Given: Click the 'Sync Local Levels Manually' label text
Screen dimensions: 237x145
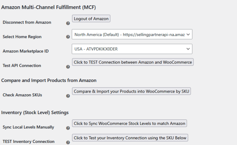Looking at the screenshot, I should click(28, 127).
